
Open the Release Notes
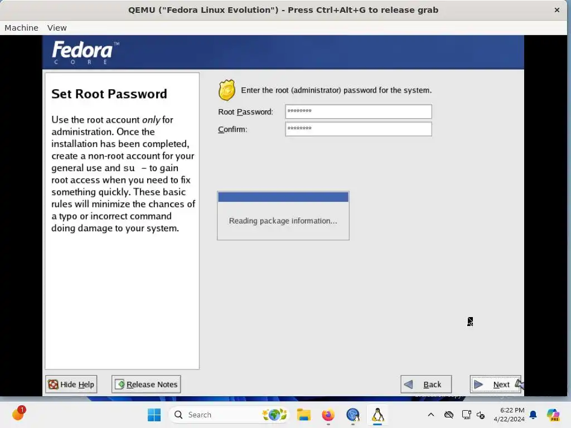coord(146,385)
